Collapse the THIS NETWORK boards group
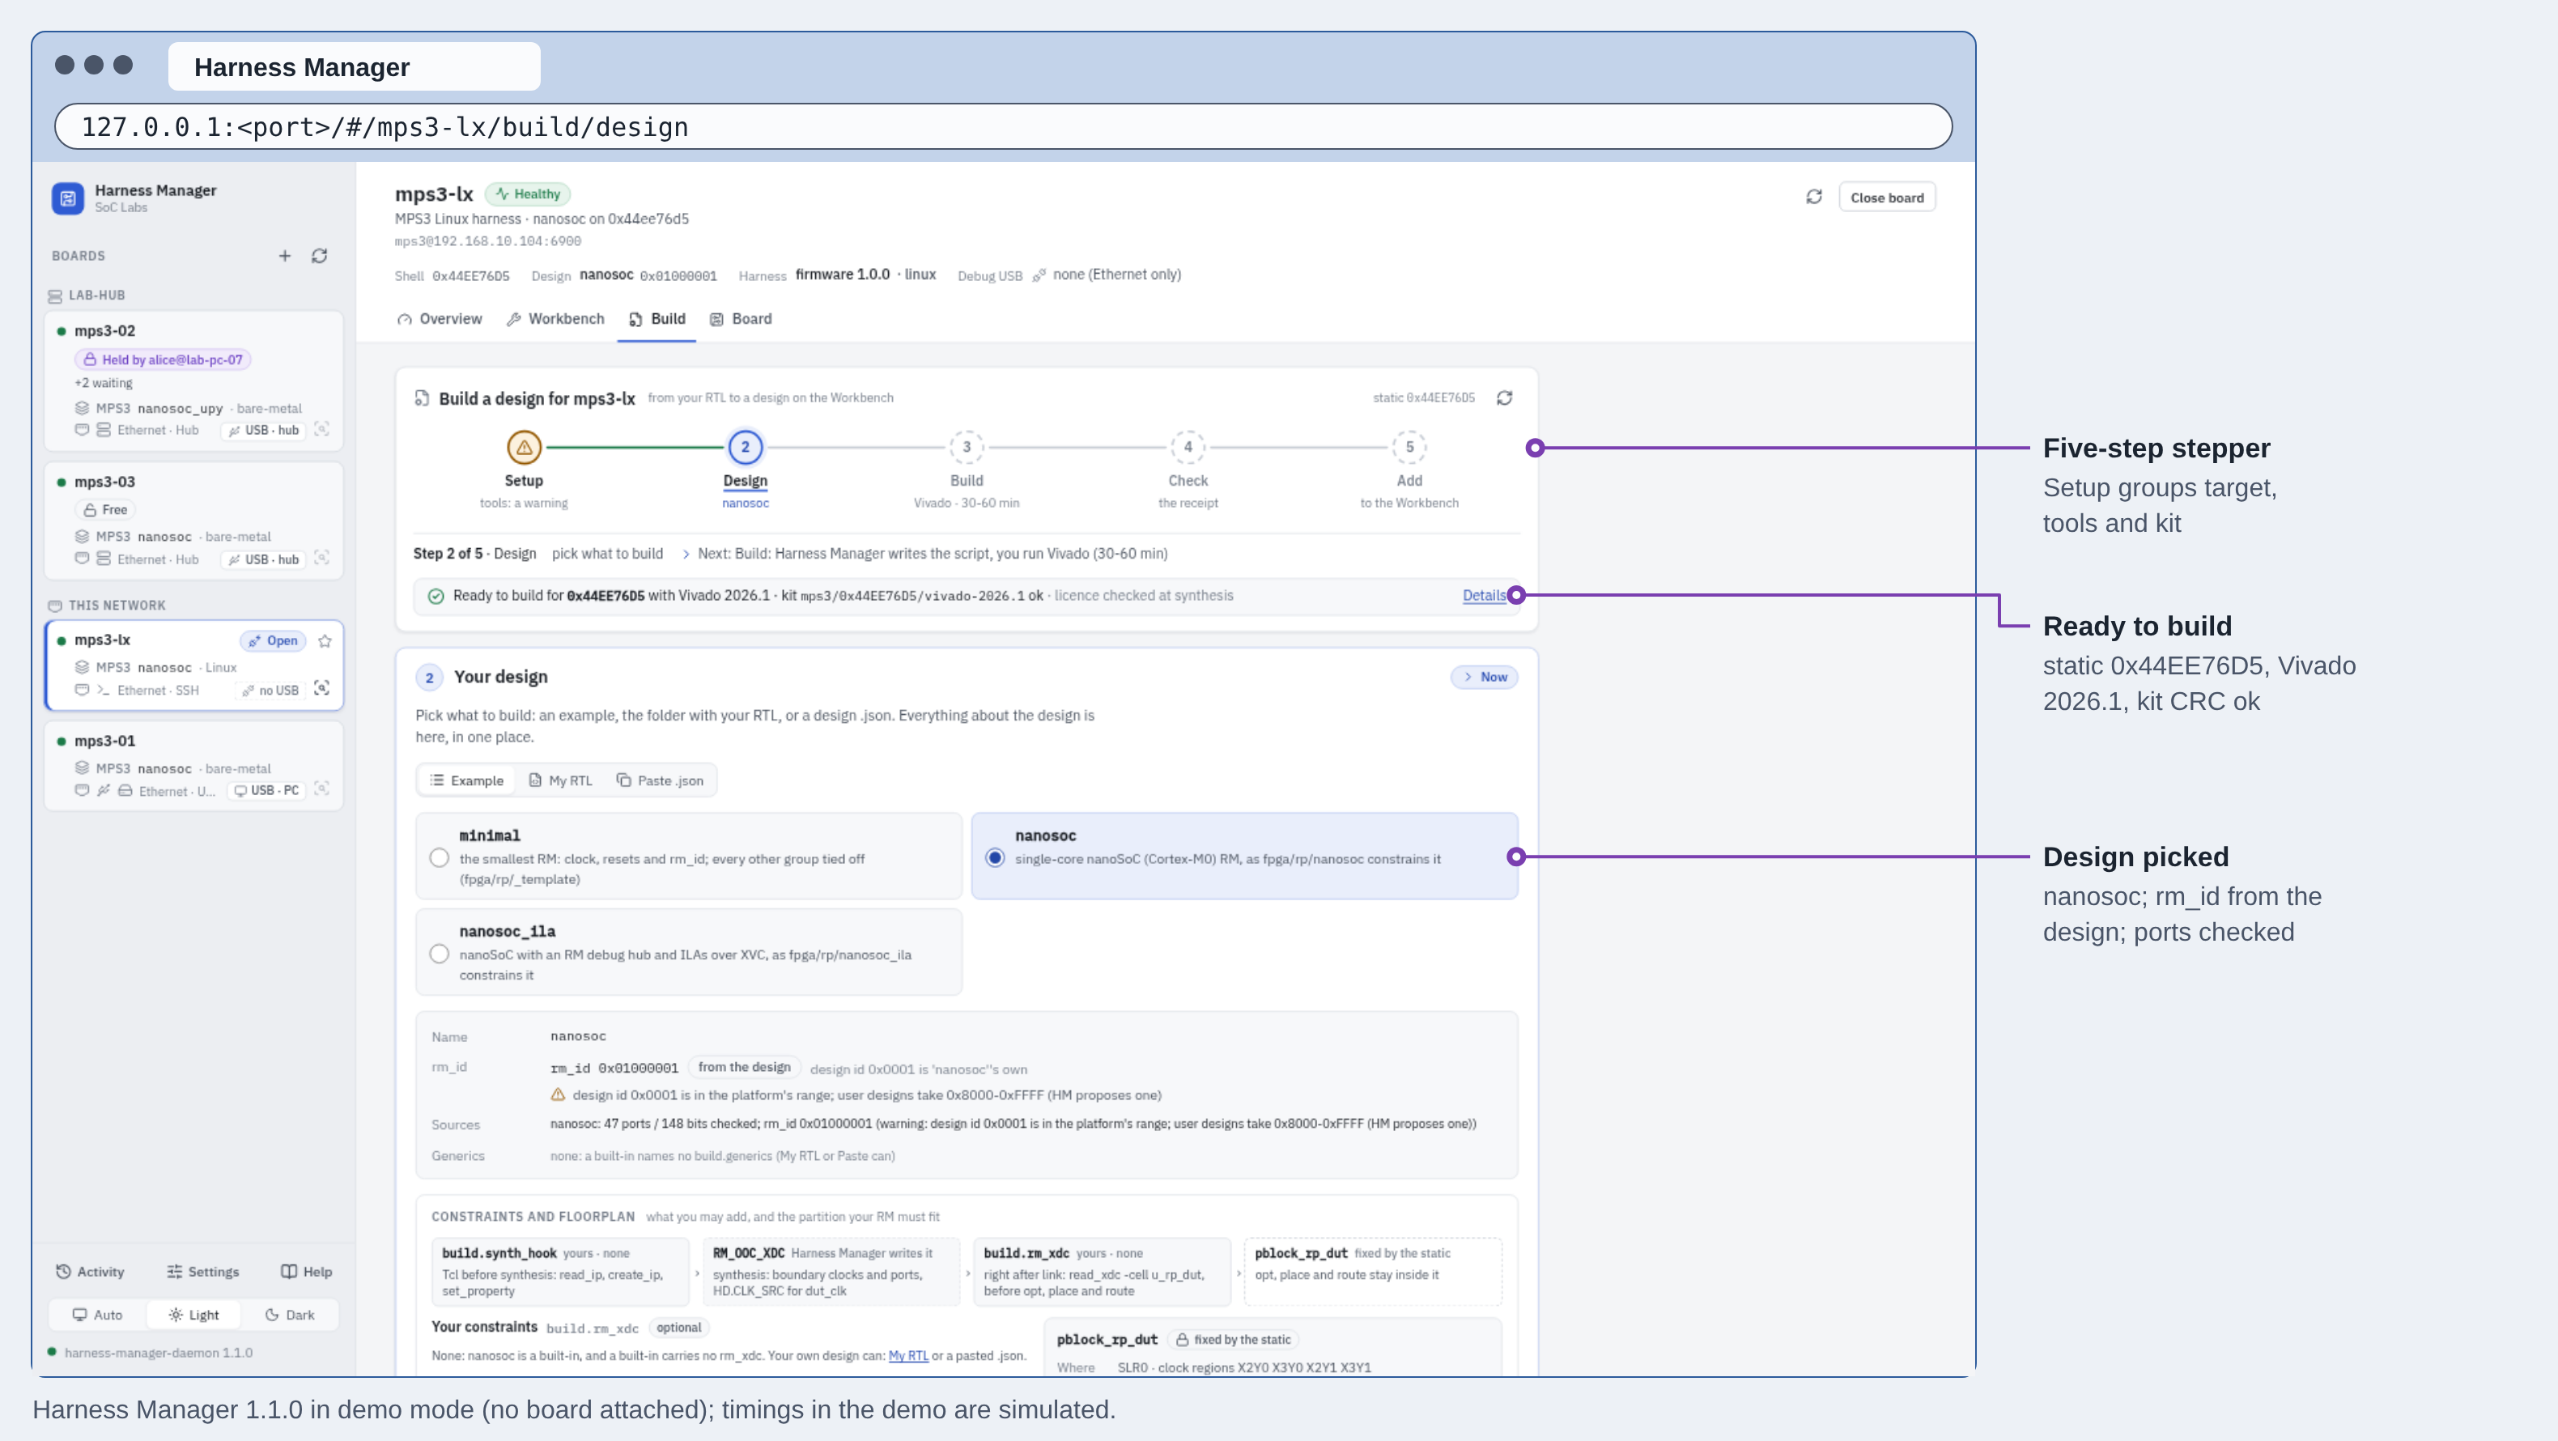 107,606
